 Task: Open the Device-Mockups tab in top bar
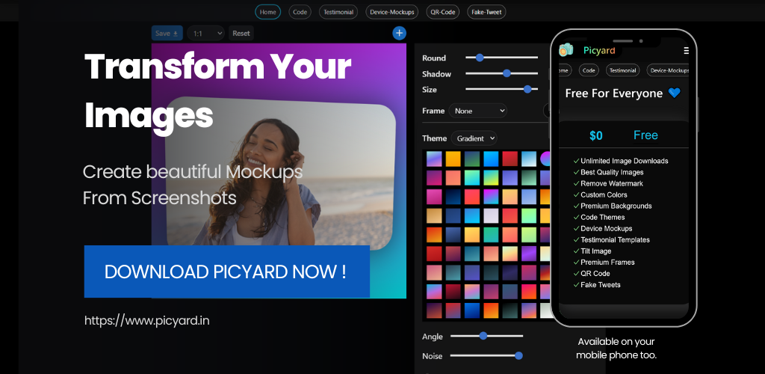coord(391,12)
